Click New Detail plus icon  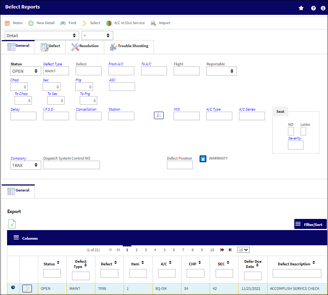click(31, 23)
